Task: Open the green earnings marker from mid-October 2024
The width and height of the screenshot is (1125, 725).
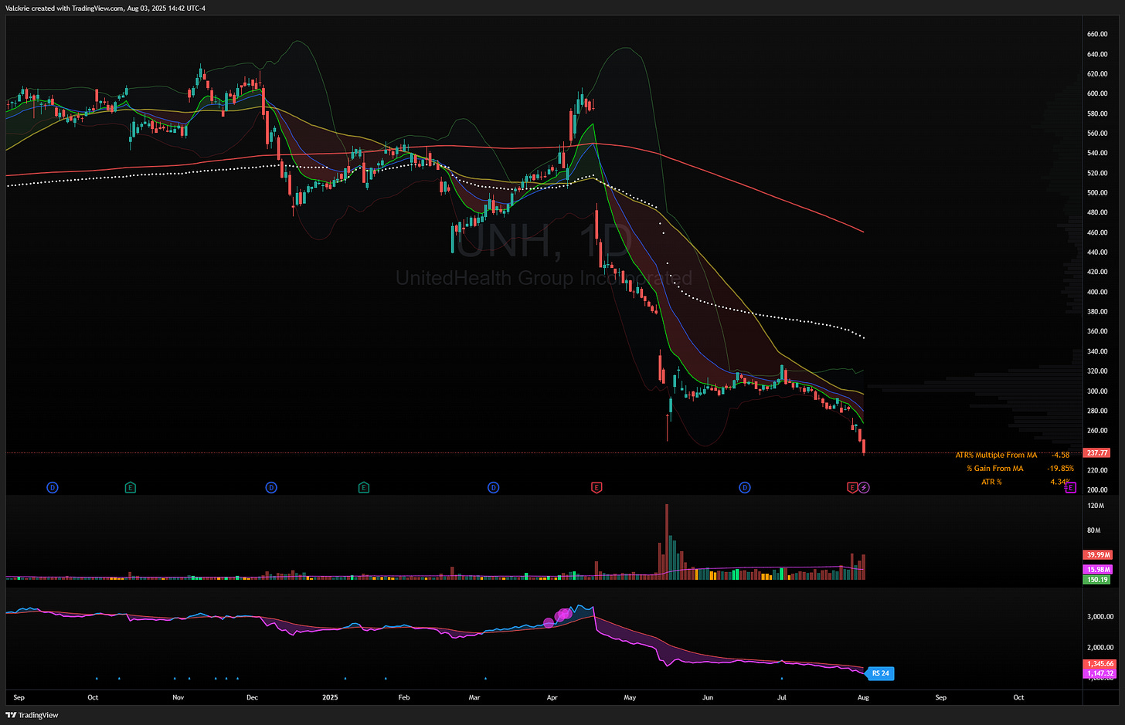Action: (x=131, y=487)
